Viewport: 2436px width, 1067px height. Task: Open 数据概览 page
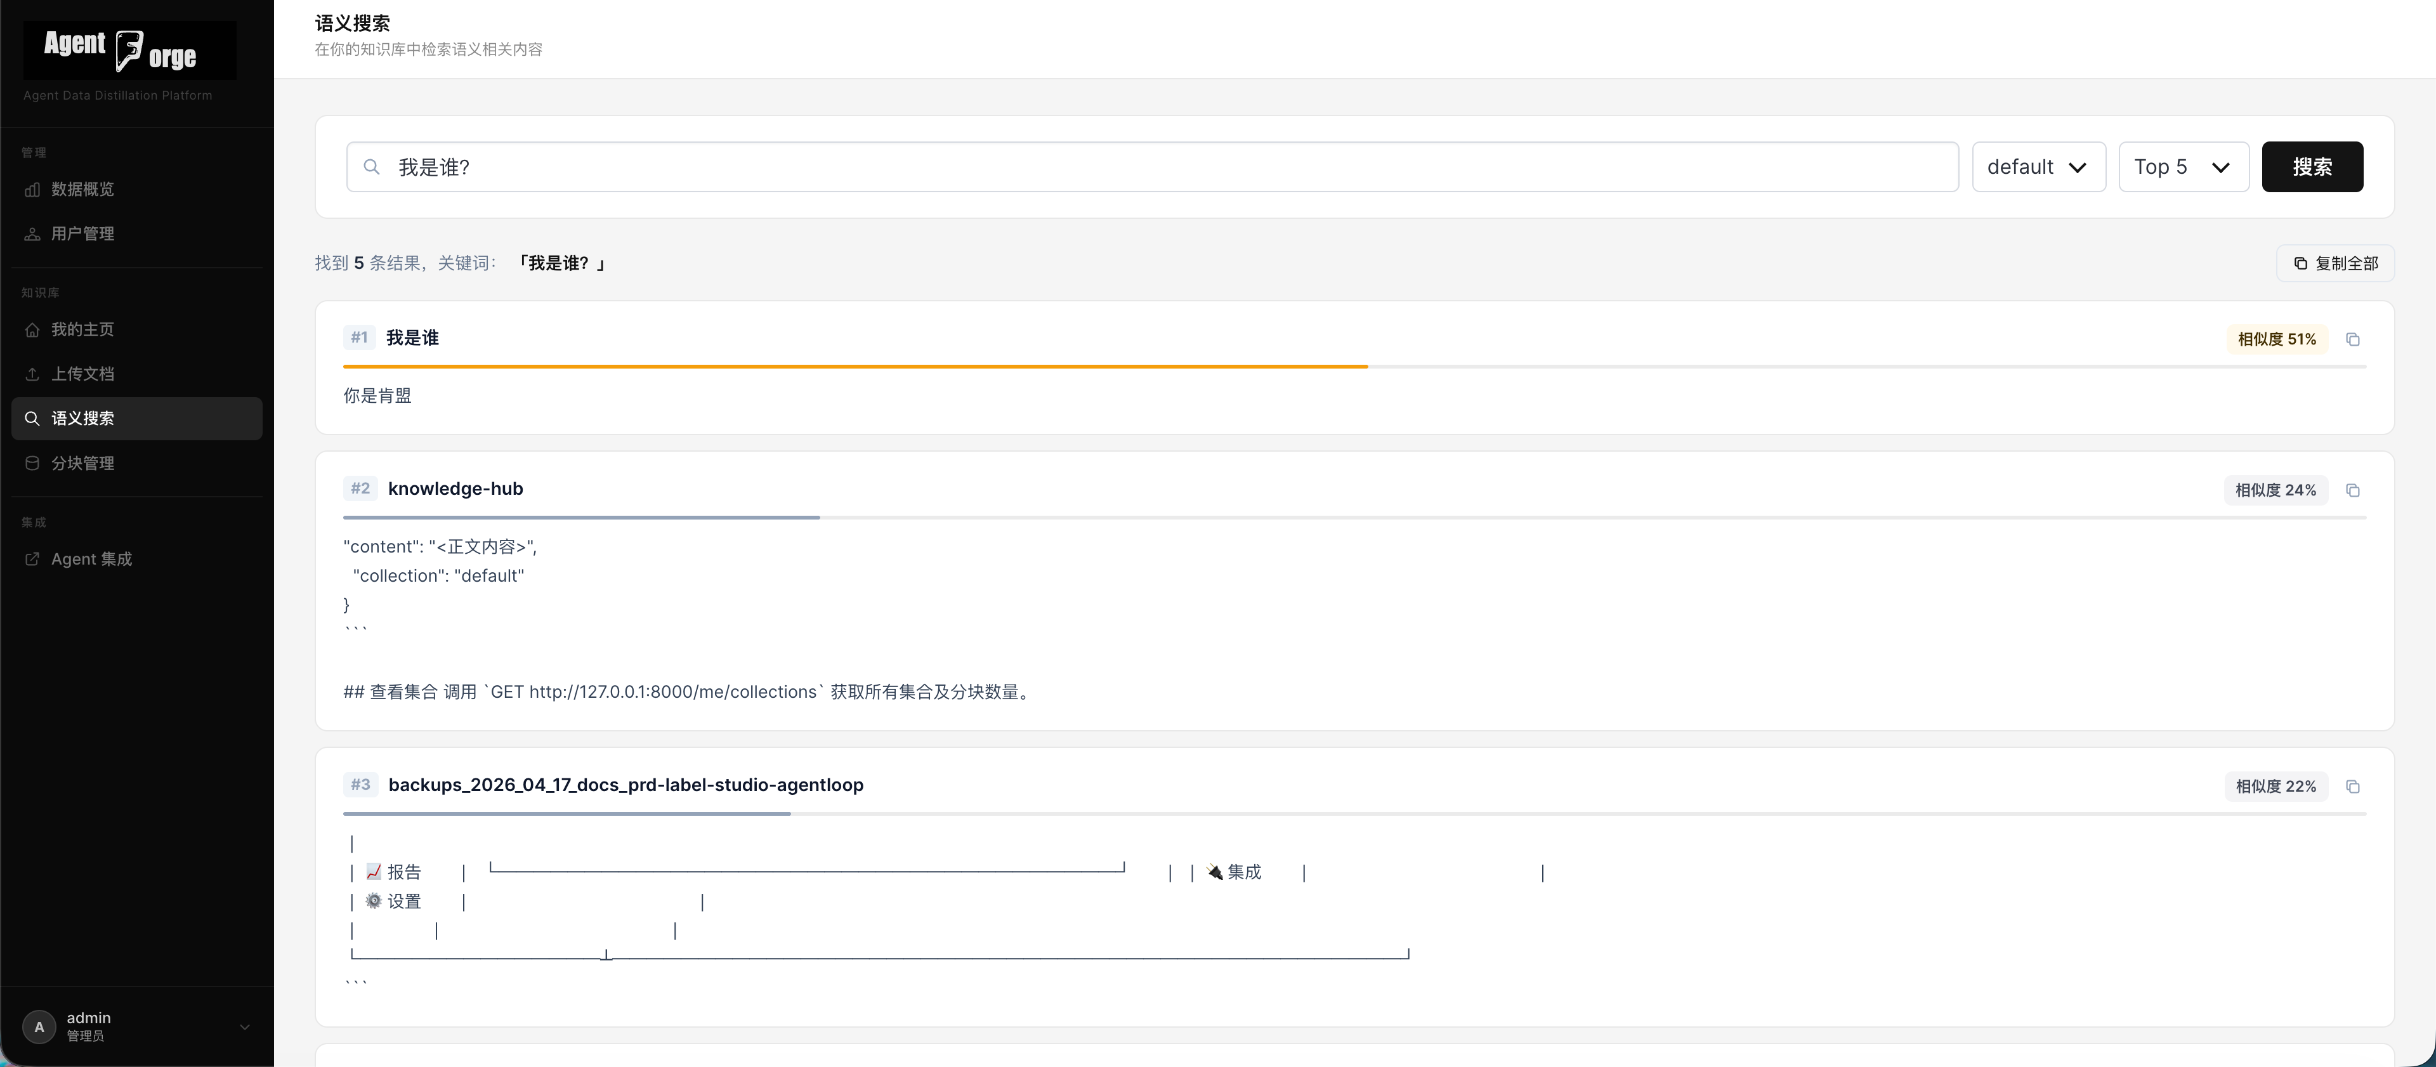[137, 189]
